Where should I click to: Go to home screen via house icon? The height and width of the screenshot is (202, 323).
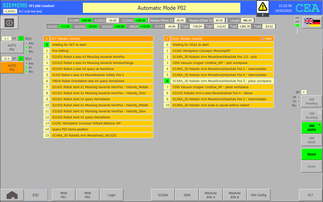pos(12,195)
